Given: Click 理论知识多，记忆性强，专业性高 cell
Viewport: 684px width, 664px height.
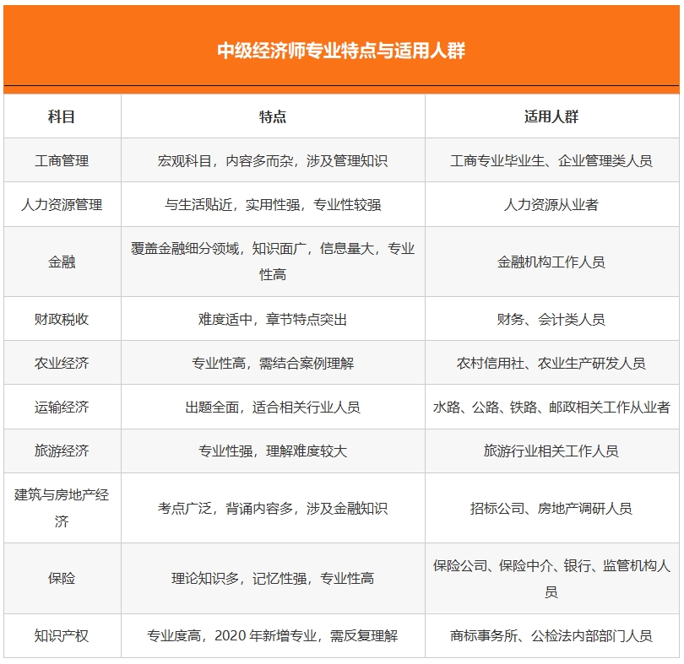Looking at the screenshot, I should (x=273, y=579).
